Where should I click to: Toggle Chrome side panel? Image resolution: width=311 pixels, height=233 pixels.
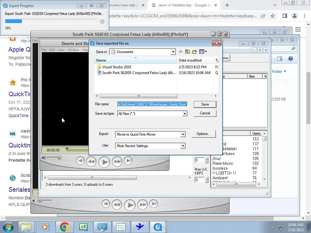(285, 16)
